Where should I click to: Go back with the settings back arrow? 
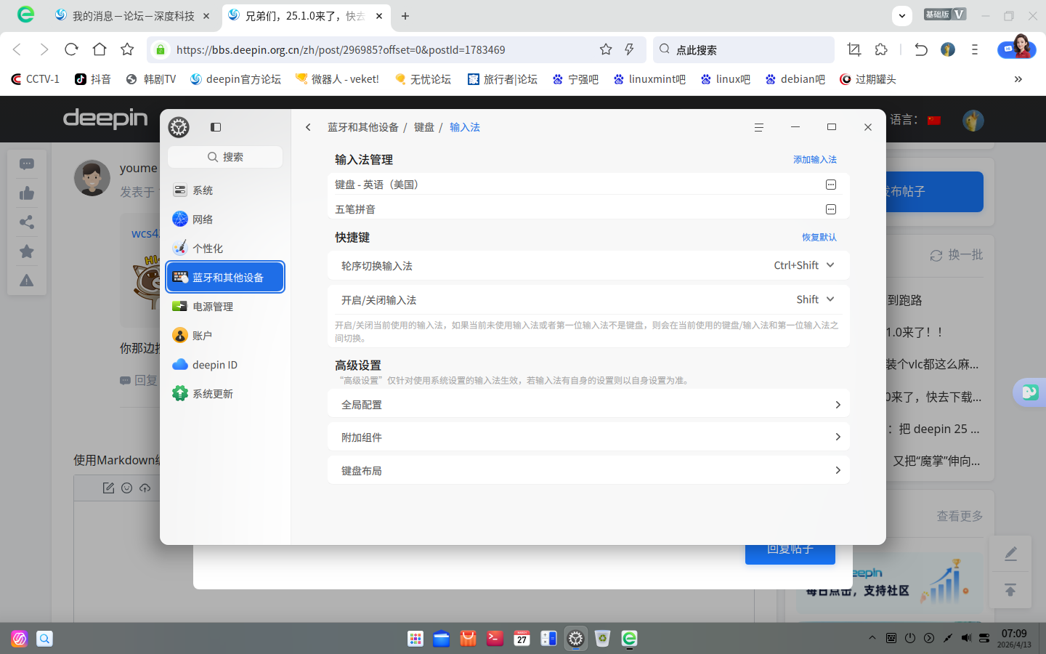pos(308,127)
